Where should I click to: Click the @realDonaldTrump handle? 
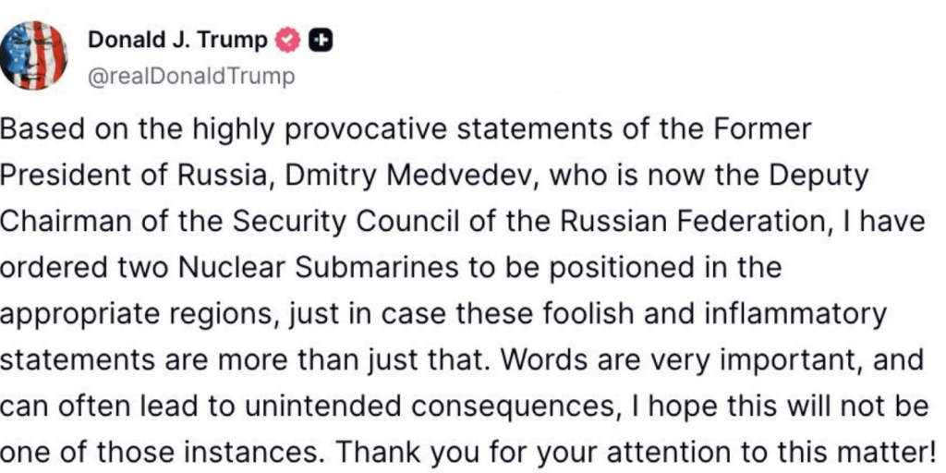[190, 77]
